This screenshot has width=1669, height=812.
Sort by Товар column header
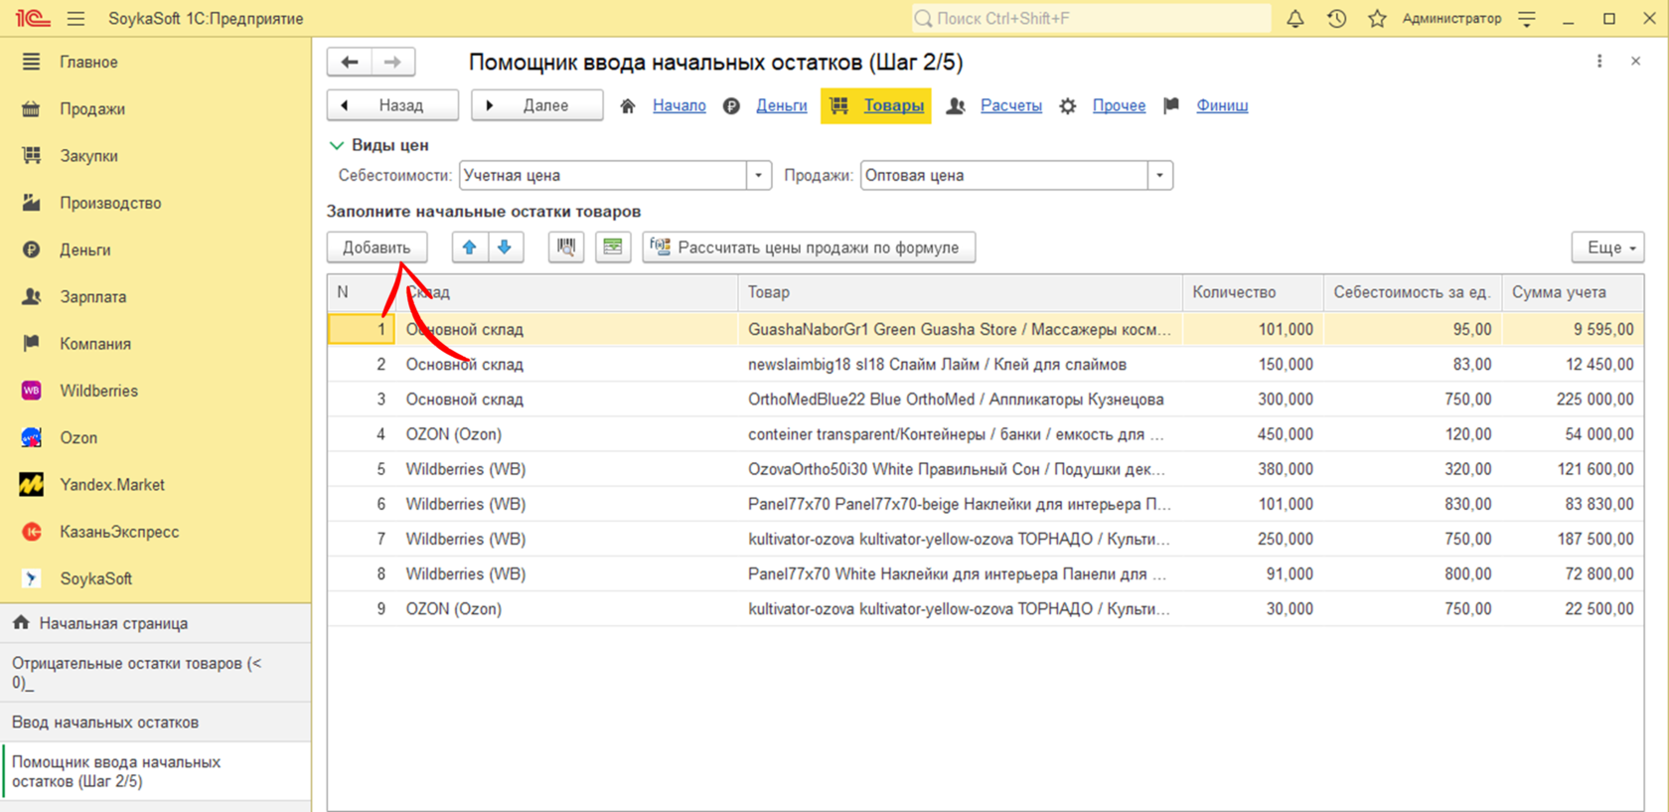click(x=960, y=292)
